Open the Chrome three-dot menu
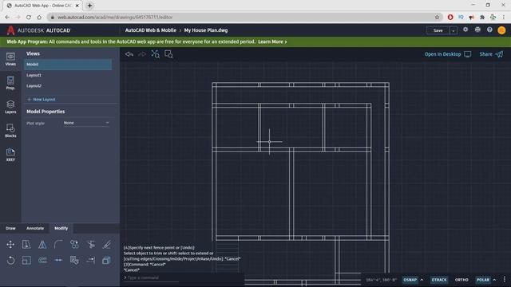This screenshot has width=511, height=287. click(504, 17)
